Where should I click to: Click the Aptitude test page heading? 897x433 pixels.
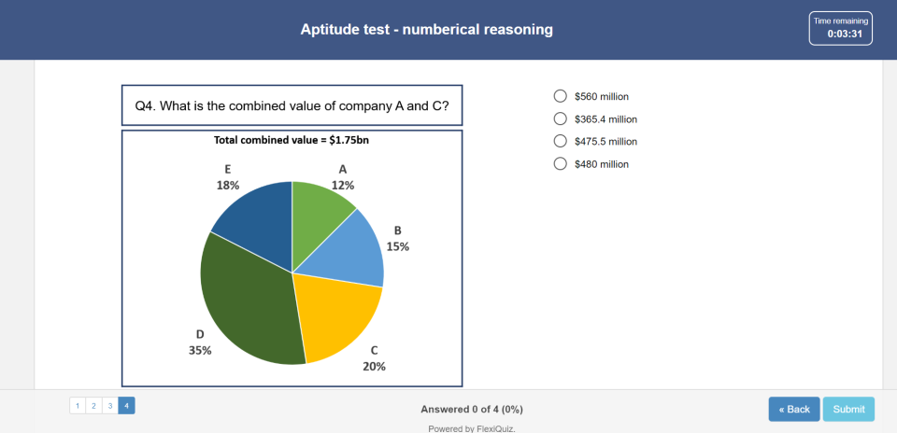[x=426, y=30]
